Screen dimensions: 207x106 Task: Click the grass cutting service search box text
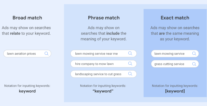tap(169, 64)
